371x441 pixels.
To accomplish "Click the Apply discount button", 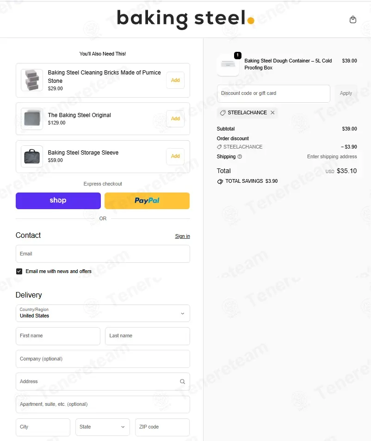I will (346, 93).
